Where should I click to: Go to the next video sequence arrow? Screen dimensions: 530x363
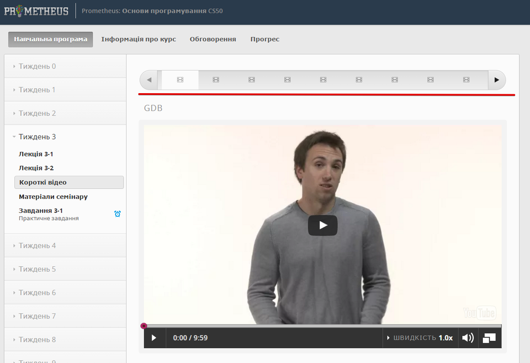[x=496, y=80]
